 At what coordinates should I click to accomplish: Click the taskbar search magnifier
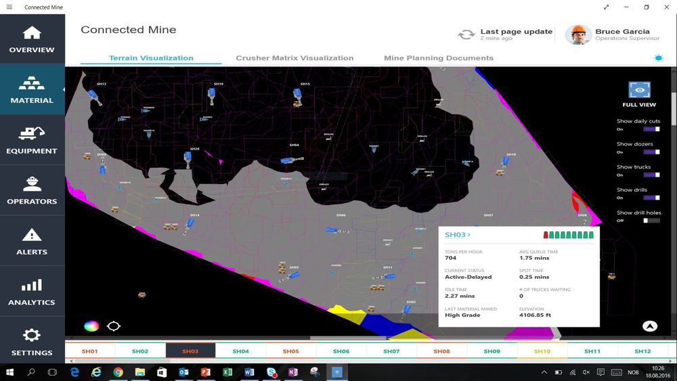point(31,372)
